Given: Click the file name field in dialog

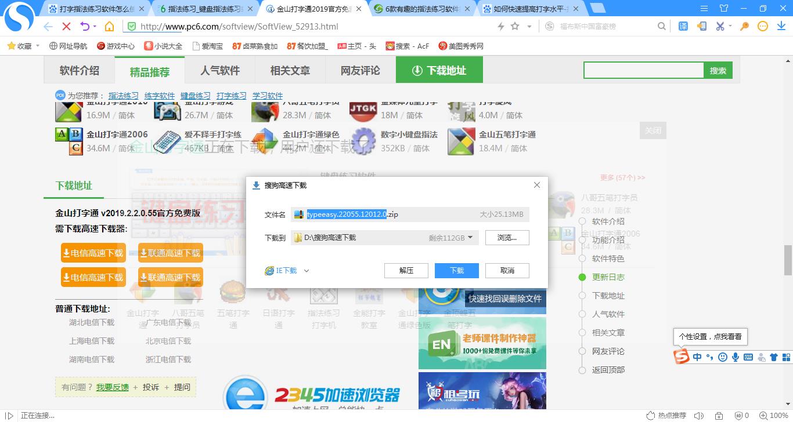Looking at the screenshot, I should tap(410, 214).
